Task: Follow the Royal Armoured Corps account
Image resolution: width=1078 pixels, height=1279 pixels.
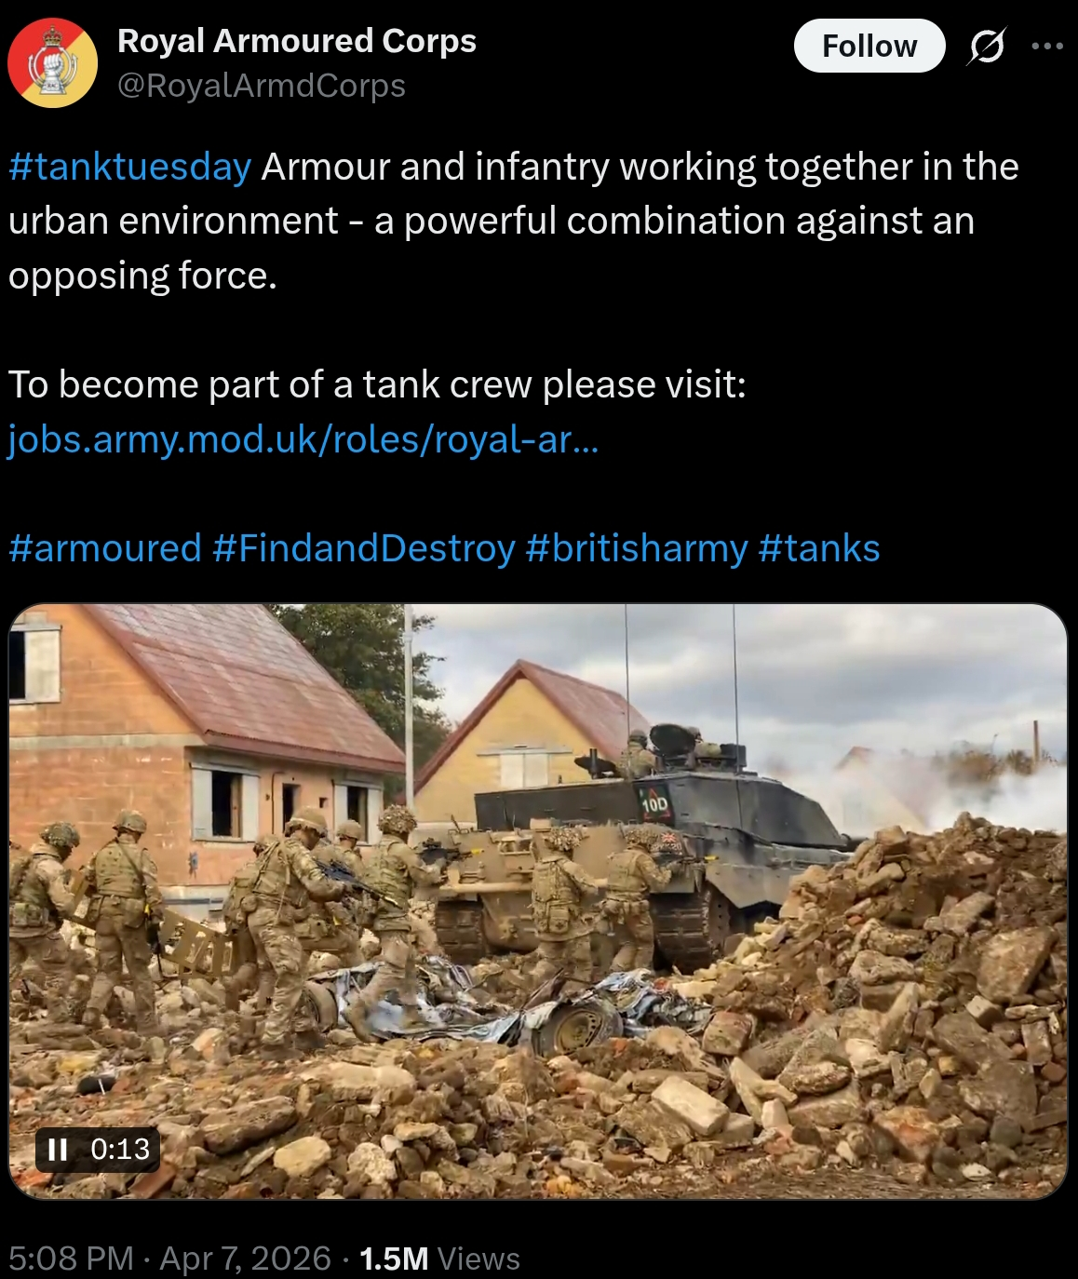Action: (x=869, y=46)
